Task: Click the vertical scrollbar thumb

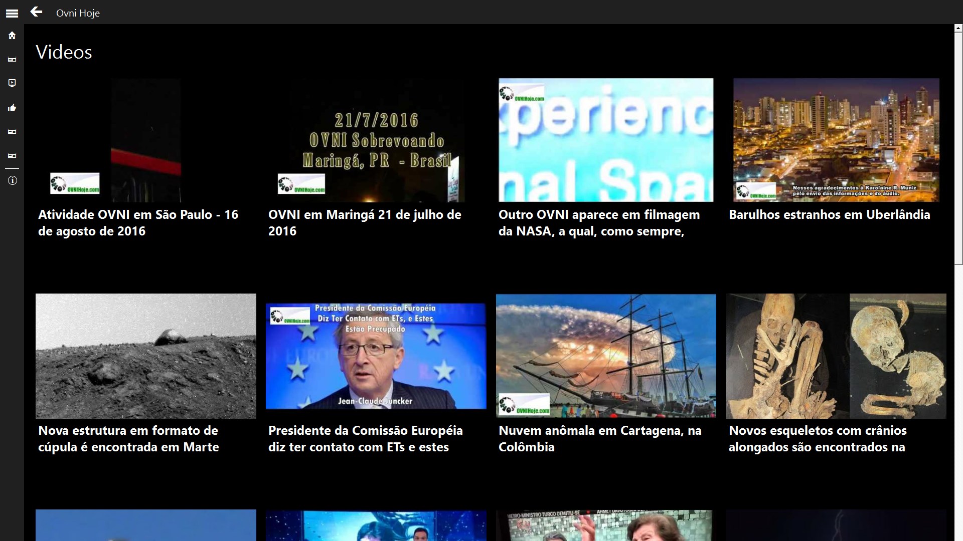Action: 958,148
